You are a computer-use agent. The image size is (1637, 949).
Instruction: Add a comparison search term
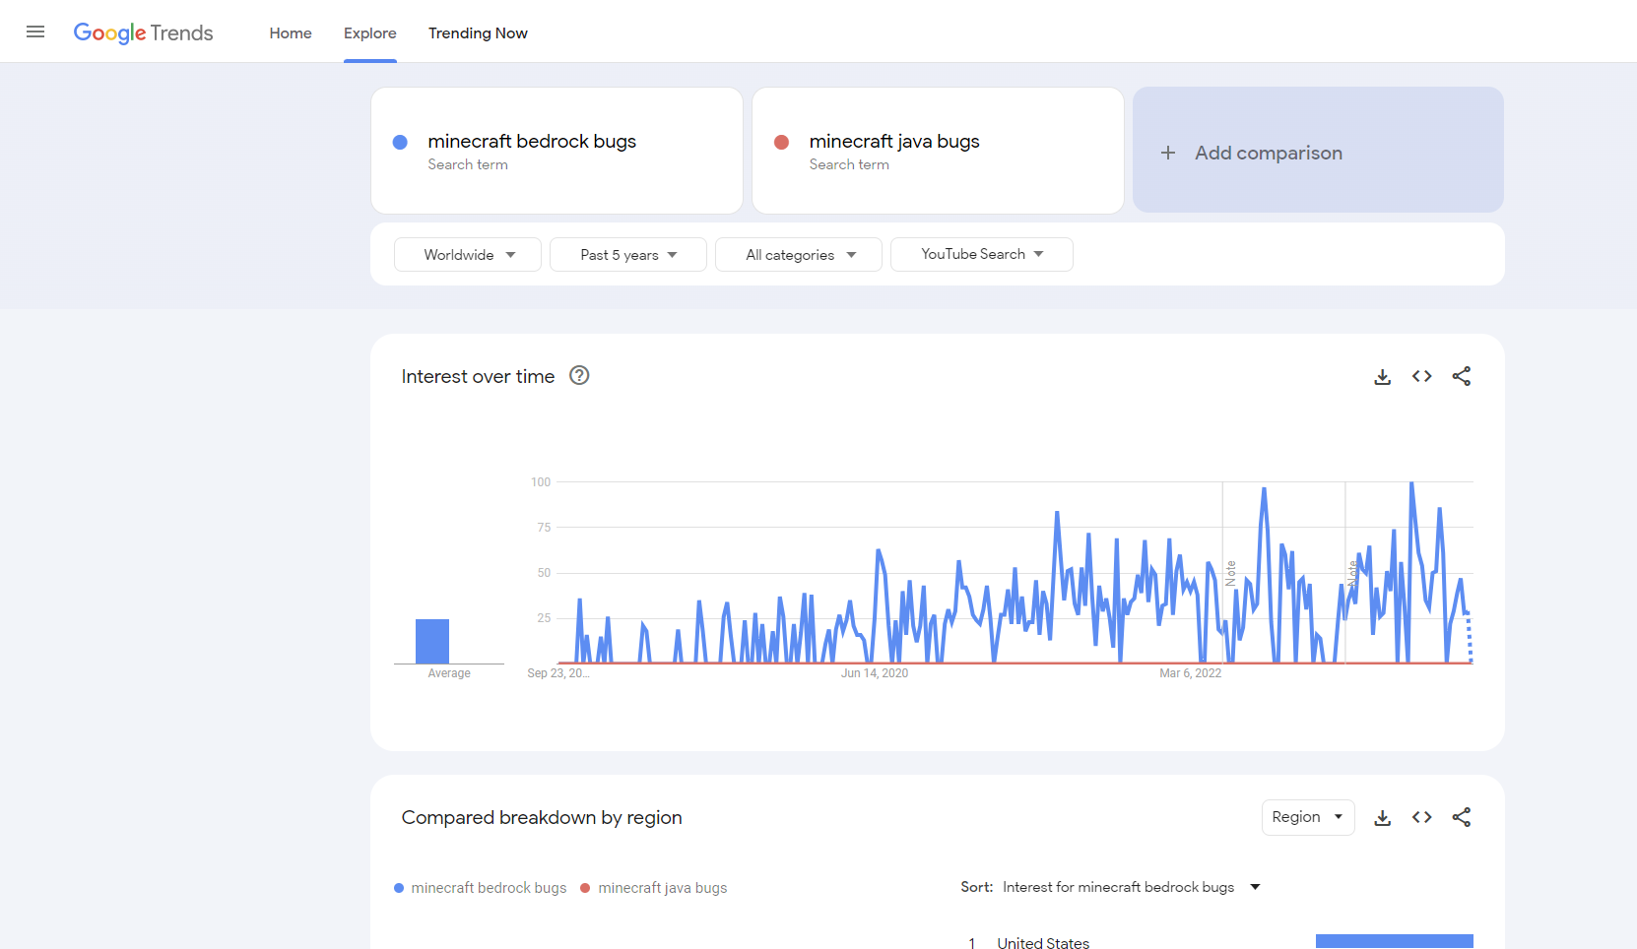point(1318,151)
